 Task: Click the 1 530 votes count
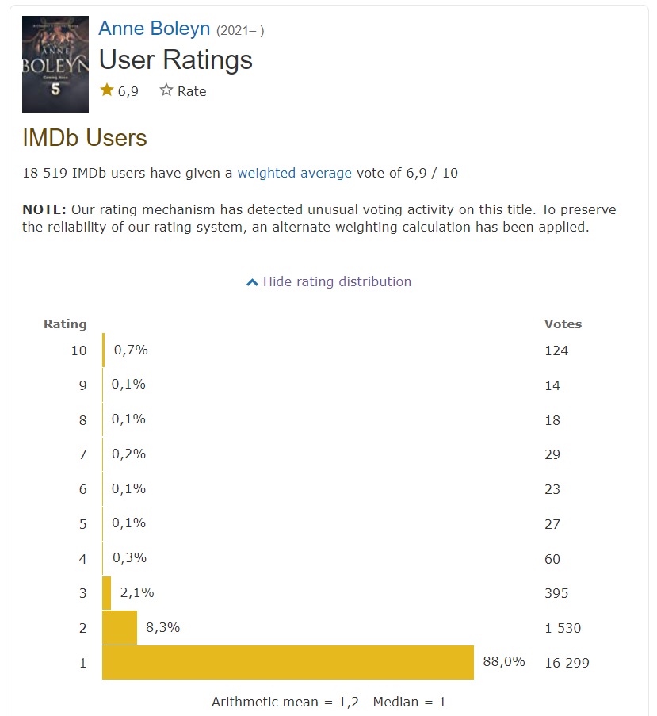[x=563, y=628]
